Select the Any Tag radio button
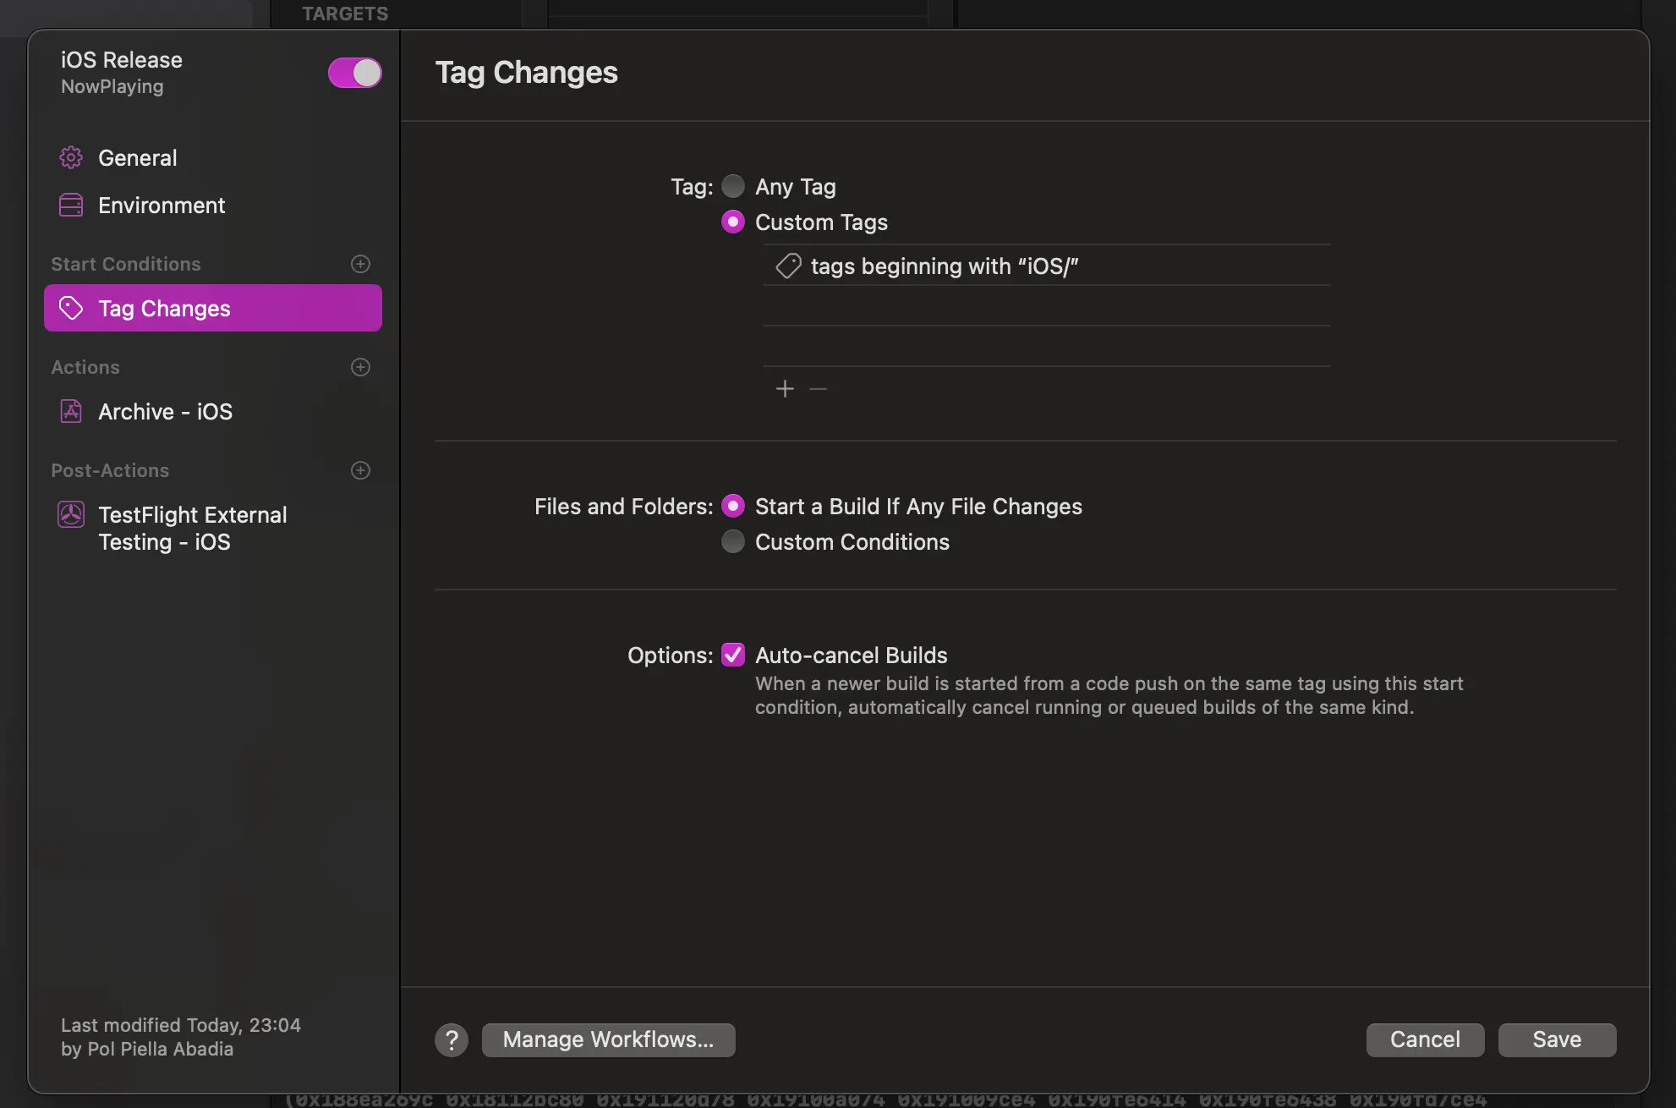1676x1108 pixels. [x=733, y=186]
